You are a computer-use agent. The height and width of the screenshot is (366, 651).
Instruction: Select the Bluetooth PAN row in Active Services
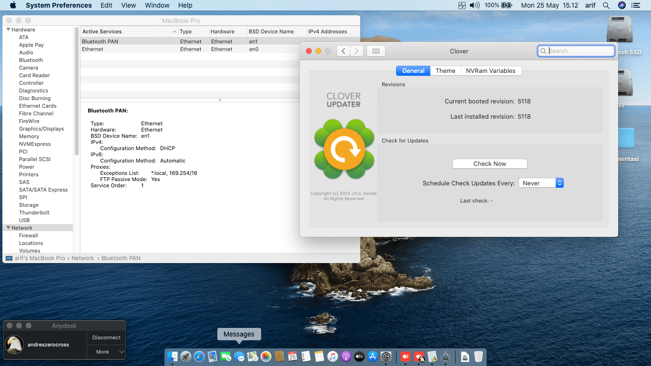click(220, 41)
